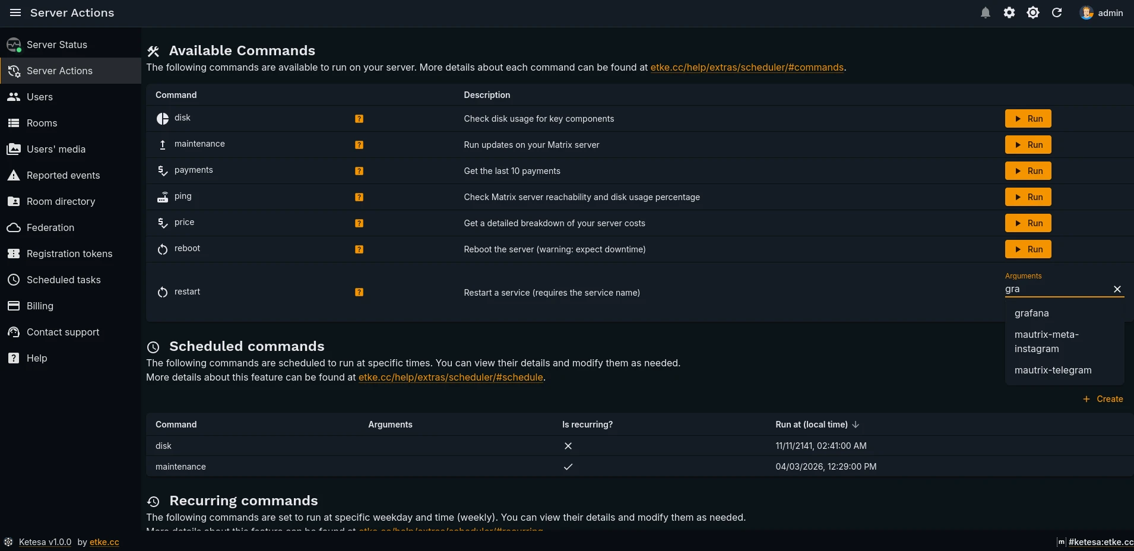Run the disk command
1134x551 pixels.
pos(1028,119)
